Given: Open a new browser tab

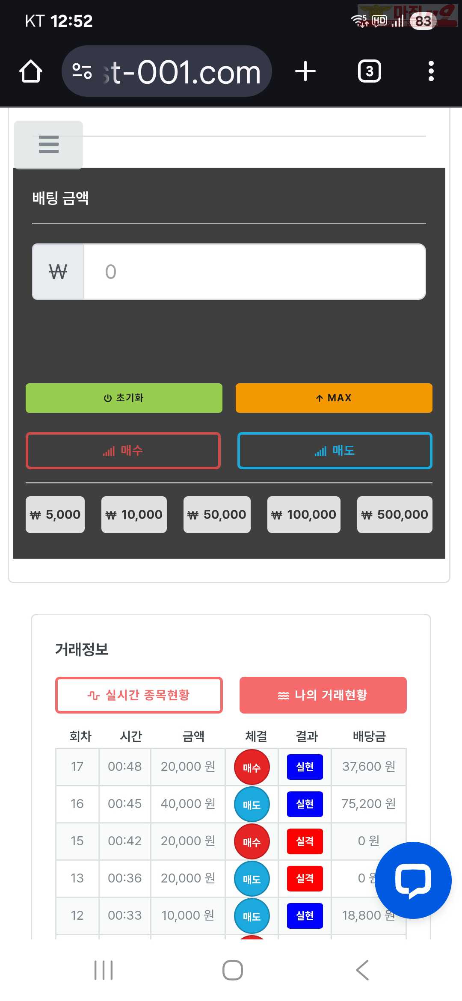Looking at the screenshot, I should [x=305, y=71].
